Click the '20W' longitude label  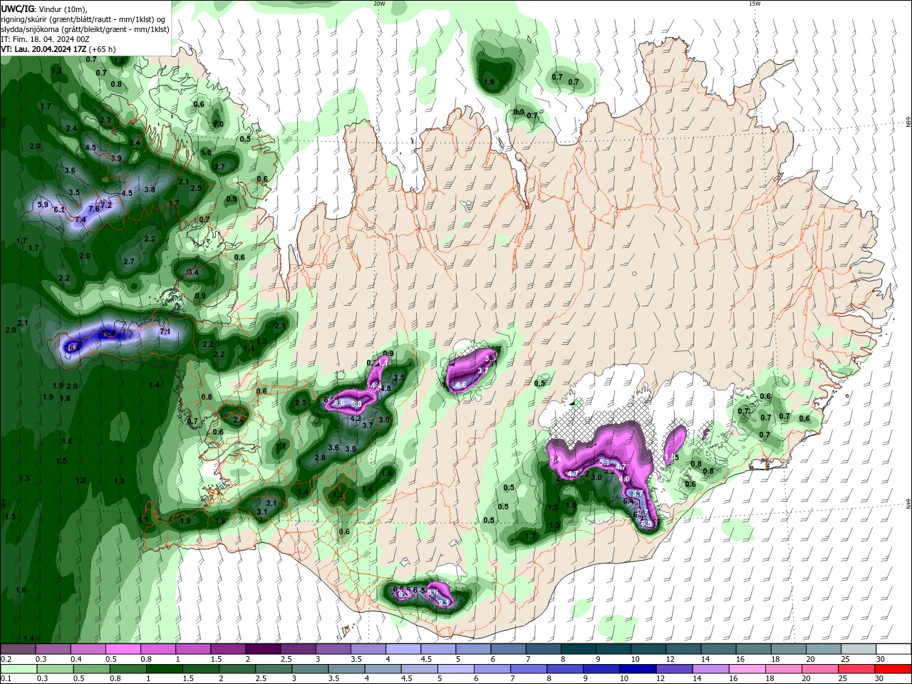[x=379, y=4]
